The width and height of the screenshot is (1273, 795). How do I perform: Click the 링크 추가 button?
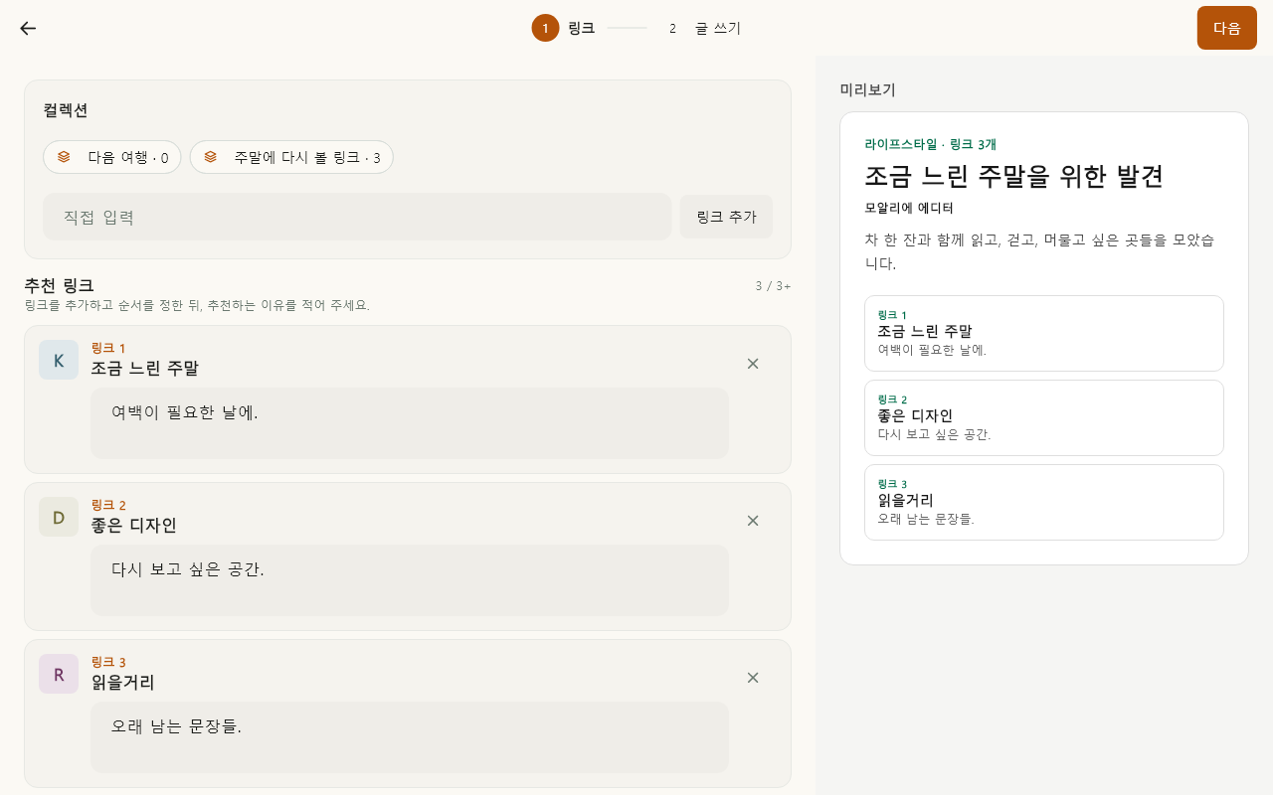pos(726,217)
